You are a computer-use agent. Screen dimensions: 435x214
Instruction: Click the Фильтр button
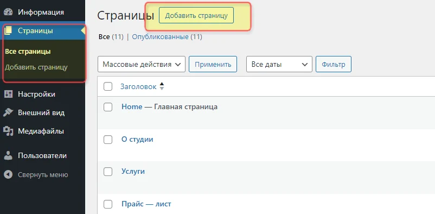pos(334,64)
